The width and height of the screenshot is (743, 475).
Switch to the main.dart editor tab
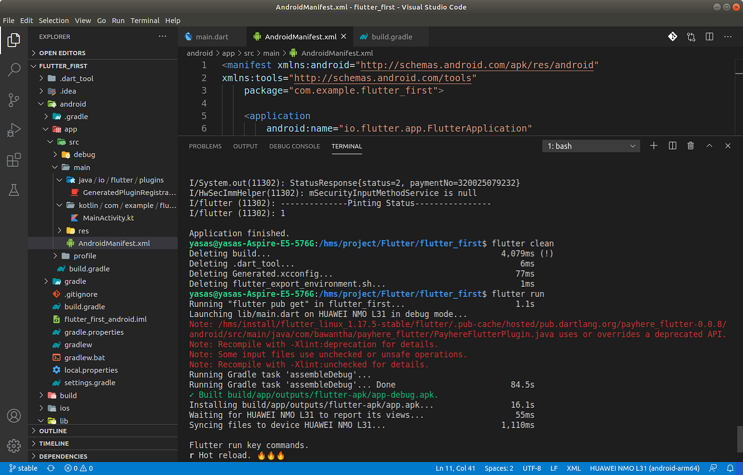click(x=212, y=37)
